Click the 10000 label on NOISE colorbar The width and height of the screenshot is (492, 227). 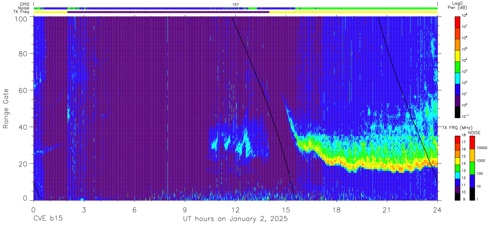point(483,148)
